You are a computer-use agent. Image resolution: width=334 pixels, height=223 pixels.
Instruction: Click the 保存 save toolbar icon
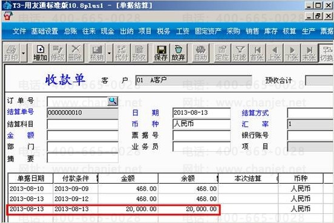(161, 53)
